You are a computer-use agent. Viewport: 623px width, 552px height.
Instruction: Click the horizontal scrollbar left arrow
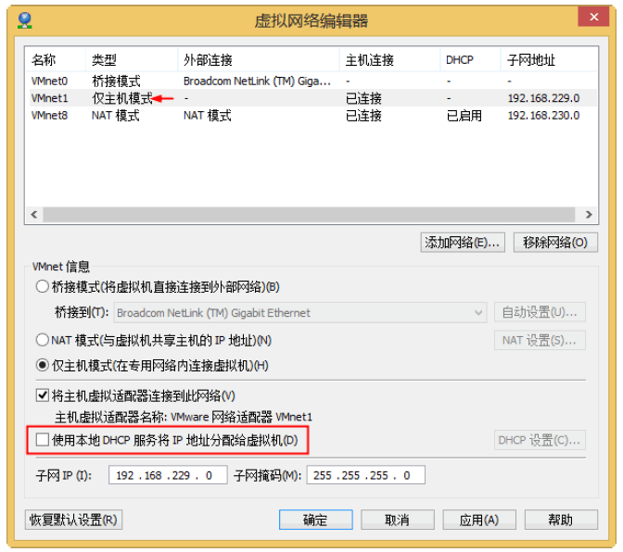(x=34, y=215)
